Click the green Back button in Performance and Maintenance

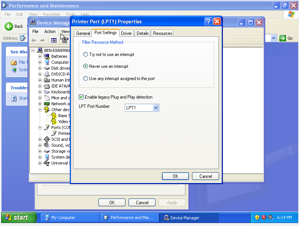pyautogui.click(x=14, y=26)
